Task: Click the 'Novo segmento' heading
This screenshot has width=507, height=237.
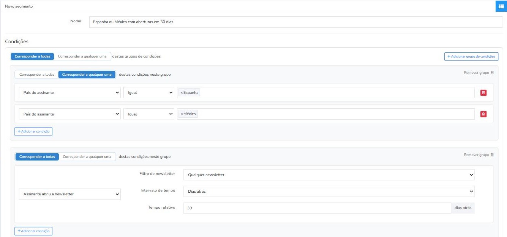Action: (19, 6)
